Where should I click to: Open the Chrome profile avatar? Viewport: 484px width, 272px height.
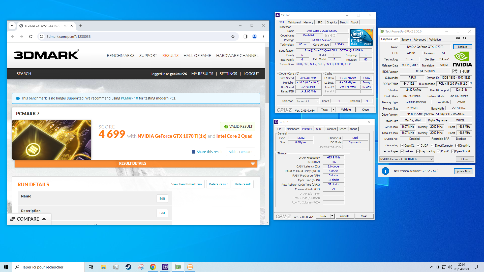(255, 37)
